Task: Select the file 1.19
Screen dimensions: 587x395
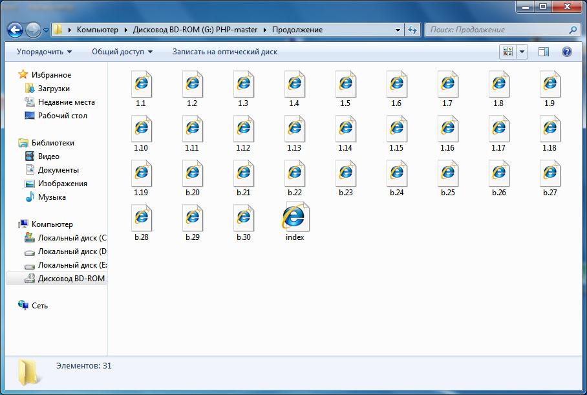Action: (141, 178)
